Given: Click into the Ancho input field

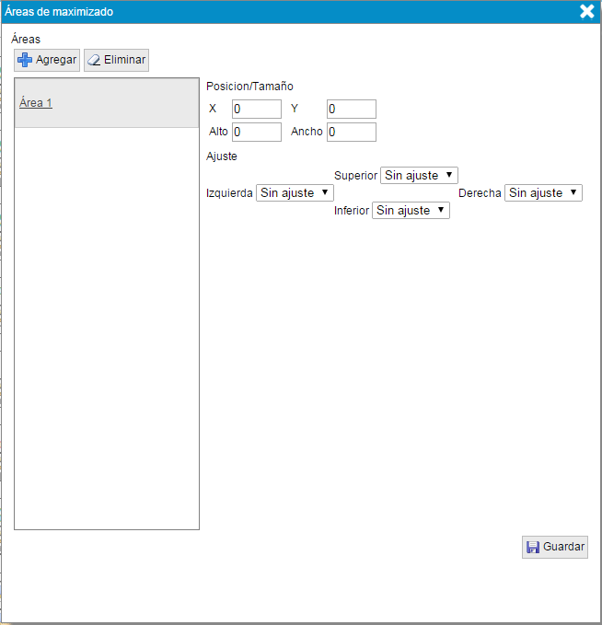Looking at the screenshot, I should pyautogui.click(x=352, y=133).
